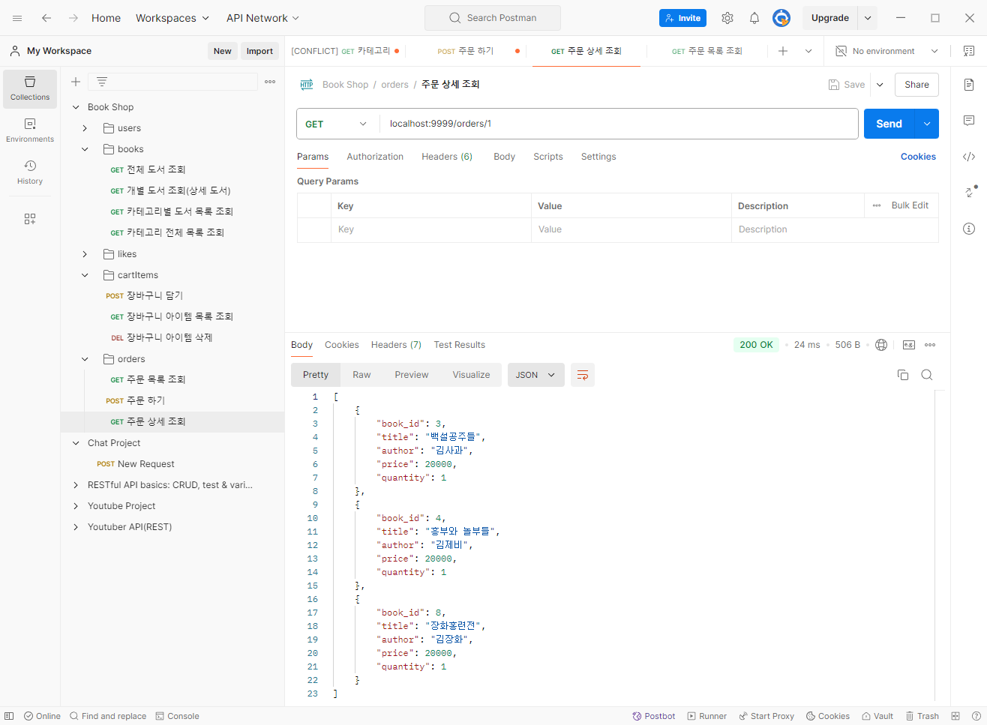This screenshot has height=725, width=987.
Task: Open the hamburger menu icon
Action: click(17, 18)
